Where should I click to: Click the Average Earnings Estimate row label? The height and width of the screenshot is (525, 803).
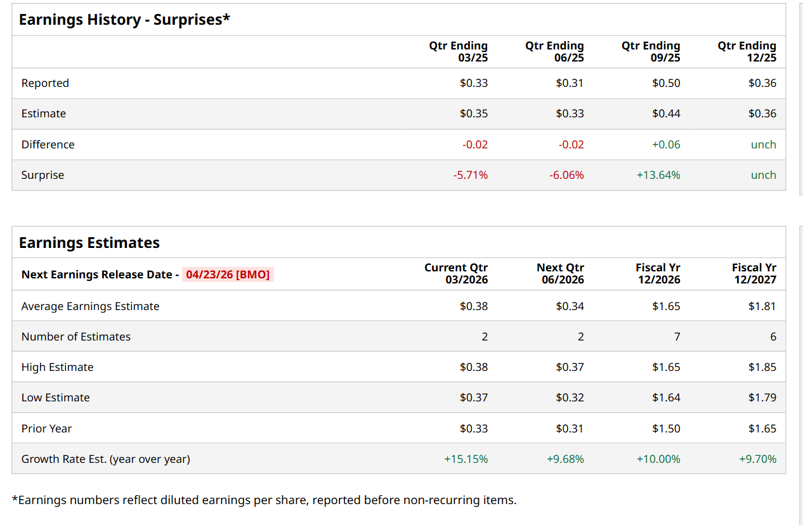(x=91, y=306)
